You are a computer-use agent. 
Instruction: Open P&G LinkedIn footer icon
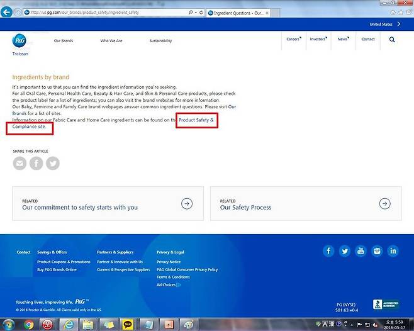coord(393,251)
